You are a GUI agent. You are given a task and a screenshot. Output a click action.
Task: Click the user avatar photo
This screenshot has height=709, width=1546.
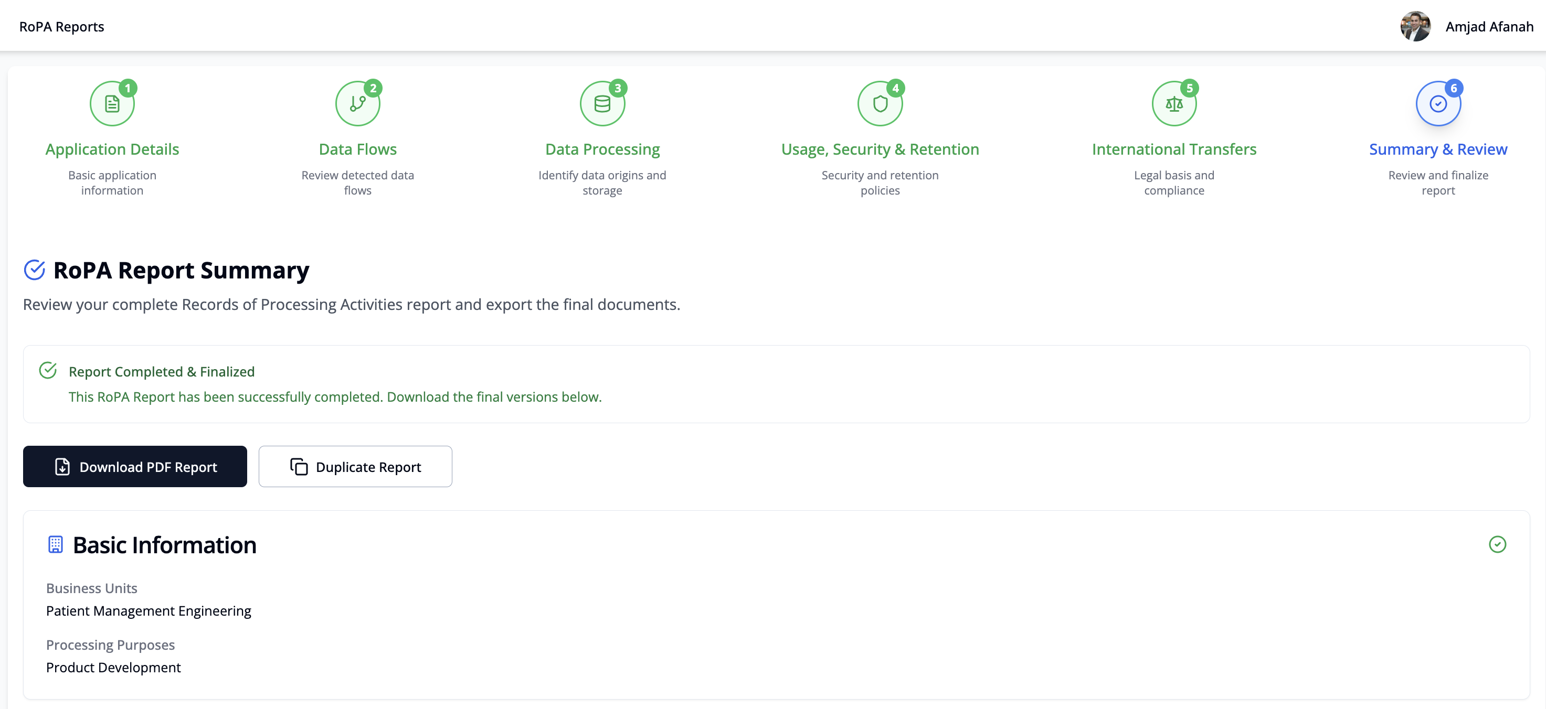coord(1415,26)
